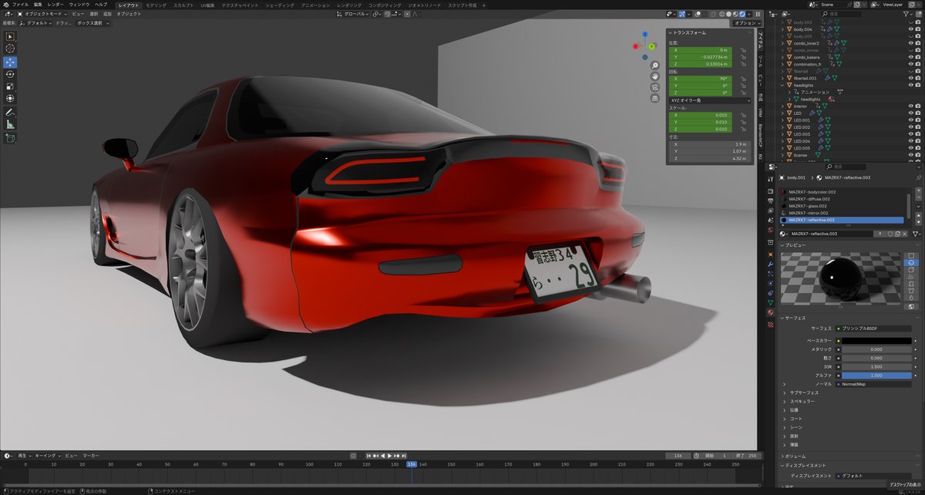
Task: Switch to the UV Editing workspace tab
Action: pyautogui.click(x=207, y=5)
